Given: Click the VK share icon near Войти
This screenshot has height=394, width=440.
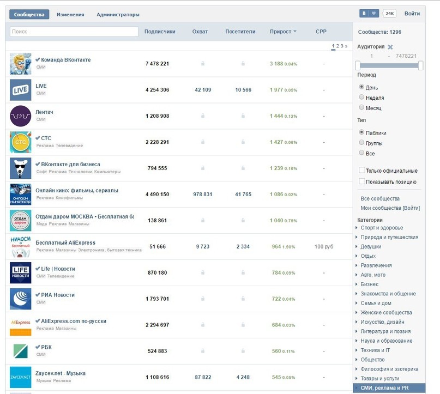Looking at the screenshot, I should 364,14.
